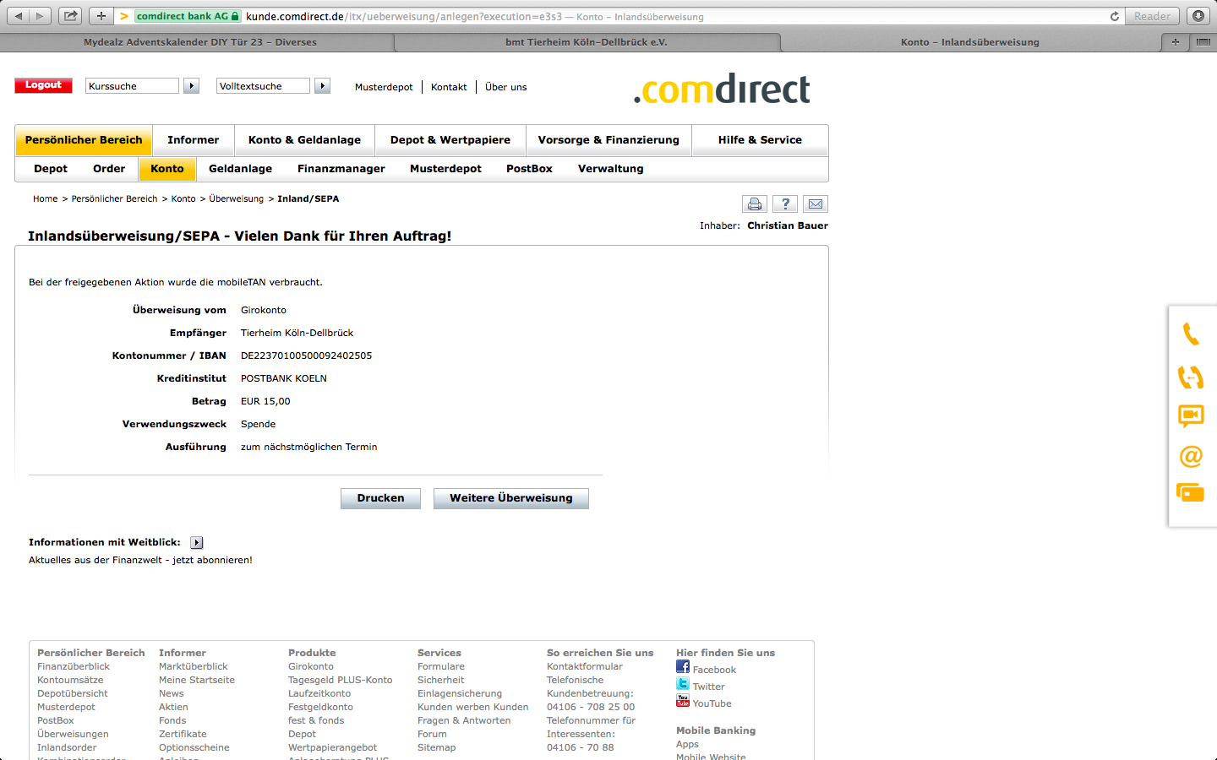The image size is (1217, 760).
Task: Click Musterdepot link in header
Action: 384,87
